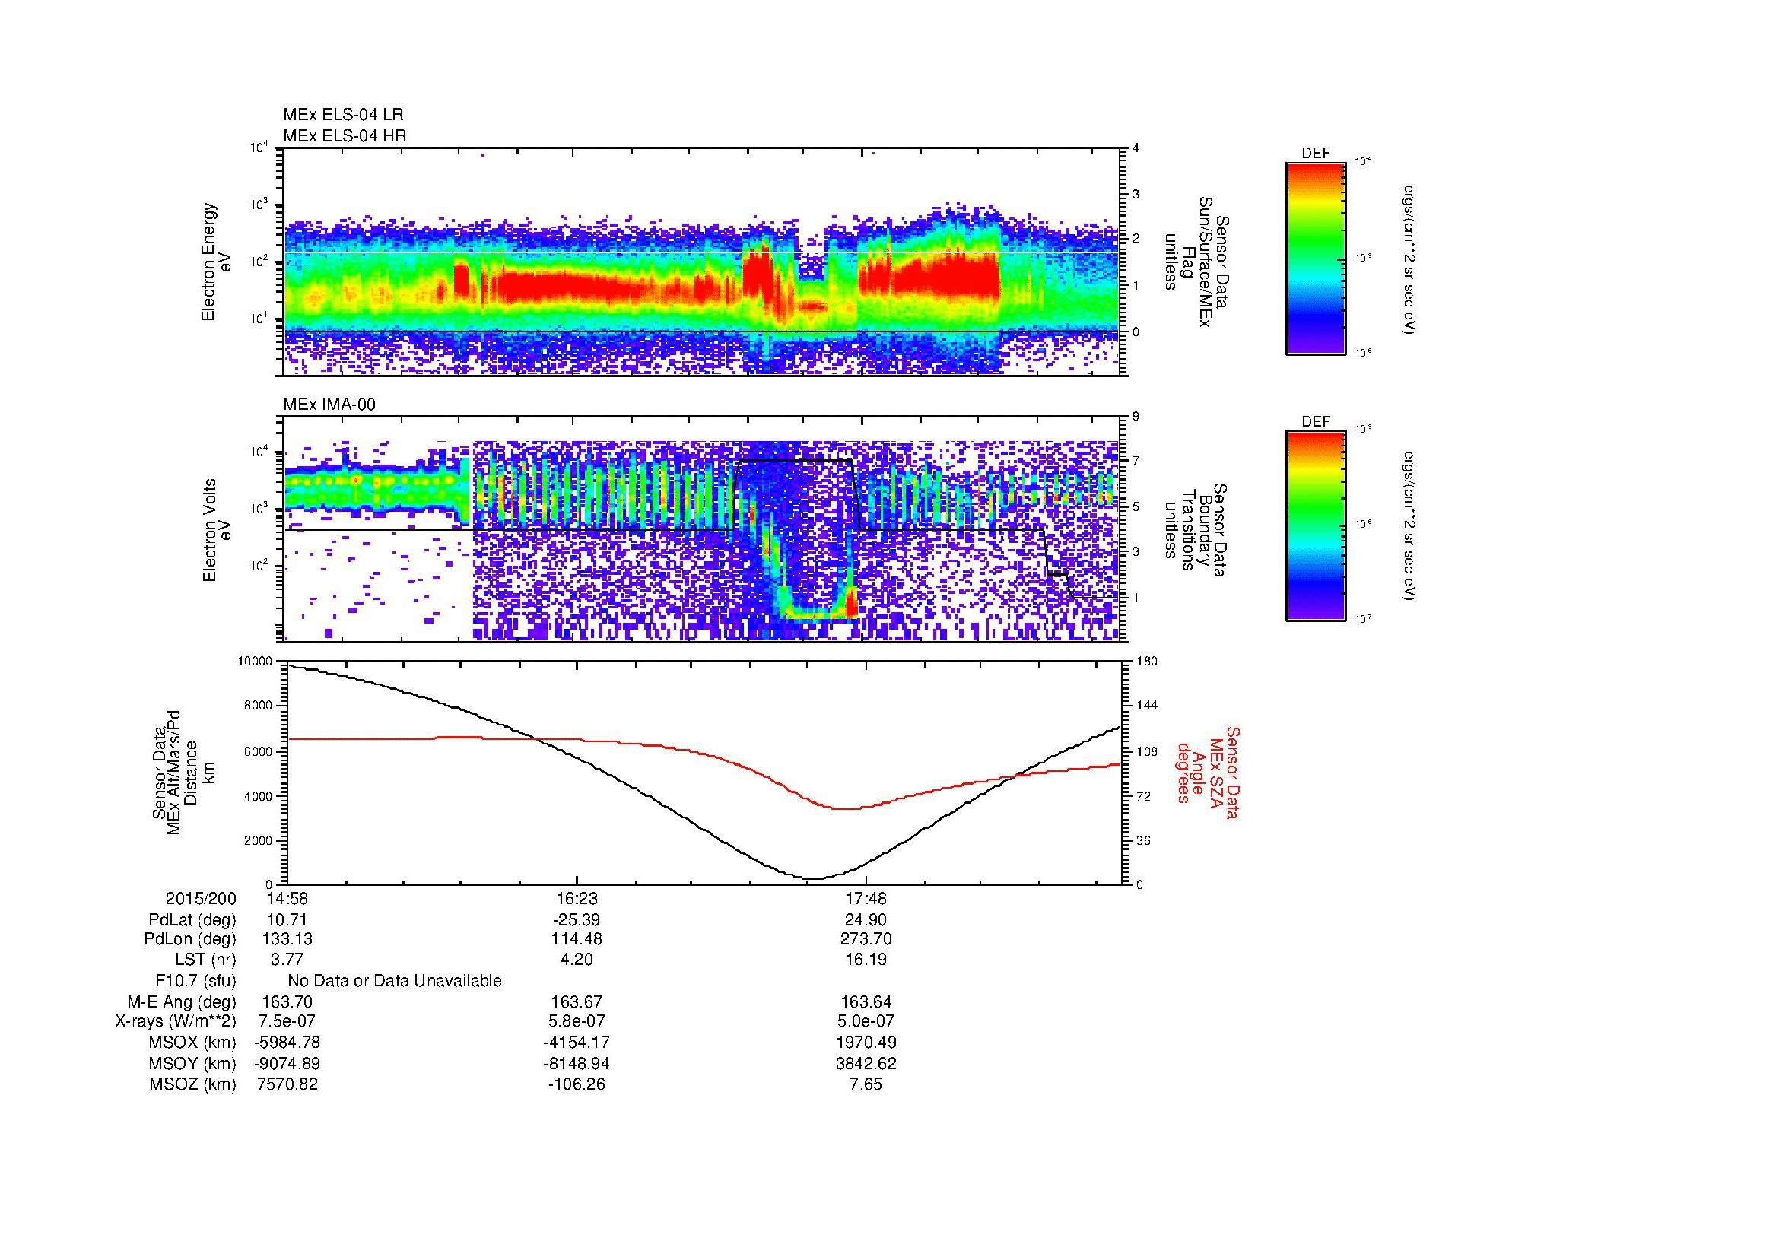
Task: Click the LST value '16.19'
Action: (866, 960)
